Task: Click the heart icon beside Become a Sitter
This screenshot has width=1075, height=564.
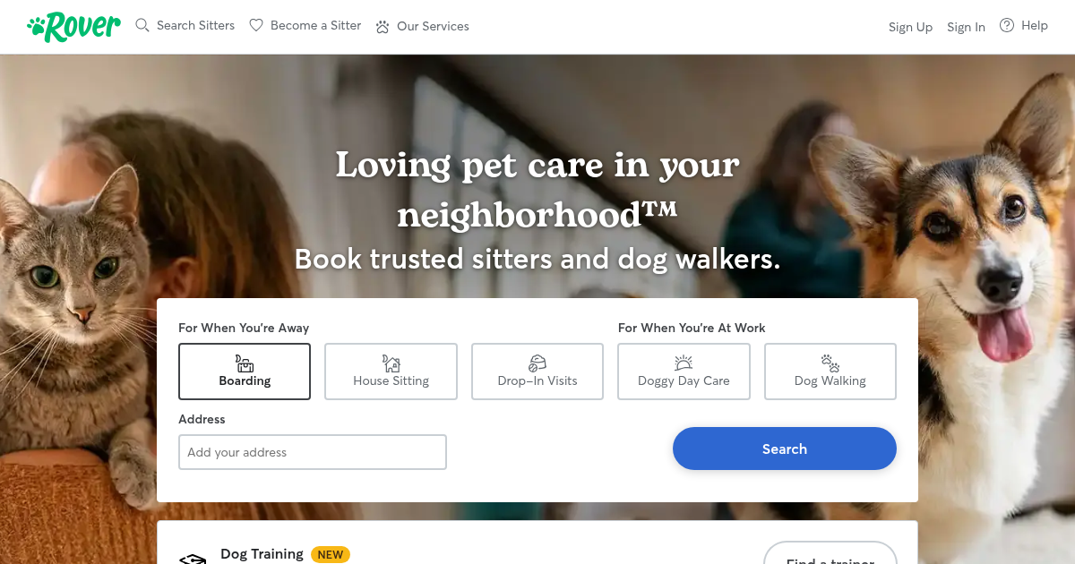Action: pos(256,25)
